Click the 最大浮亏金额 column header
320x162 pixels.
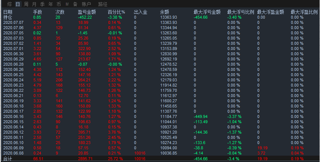(x=207, y=12)
